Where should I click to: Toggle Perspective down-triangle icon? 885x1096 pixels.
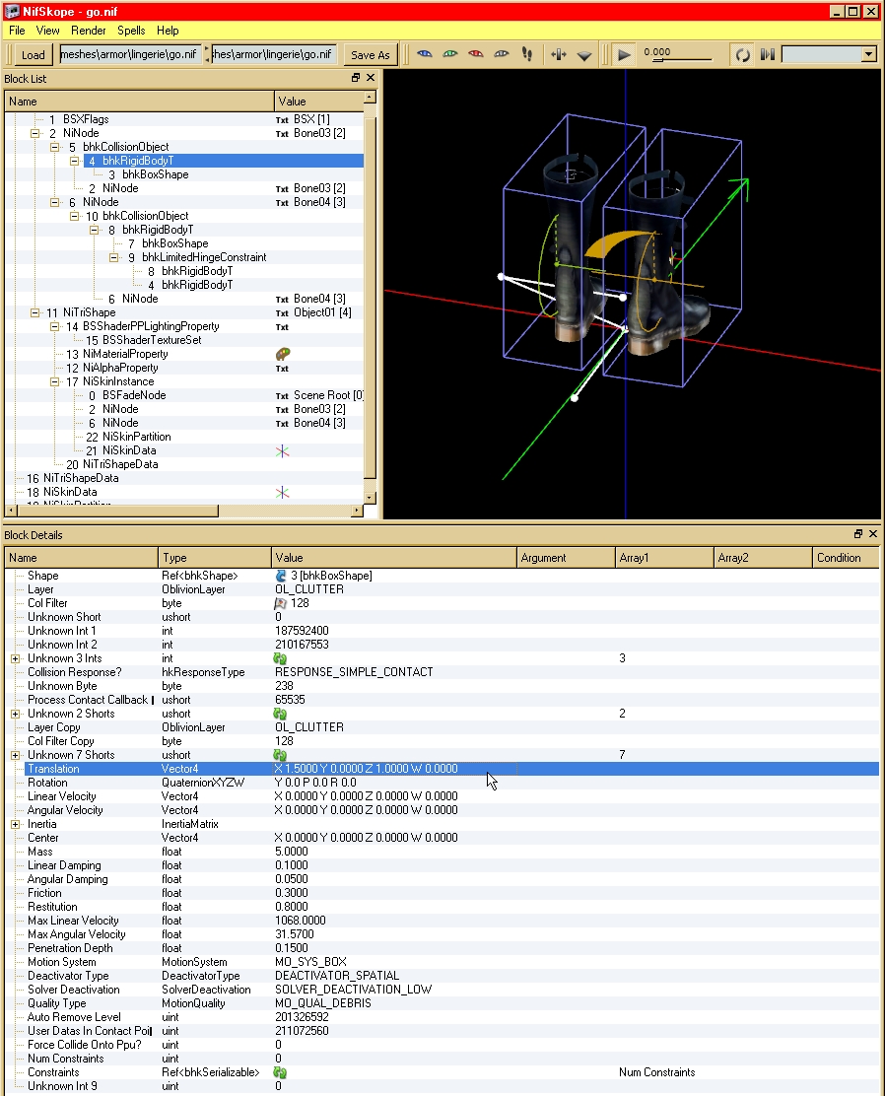pos(584,54)
